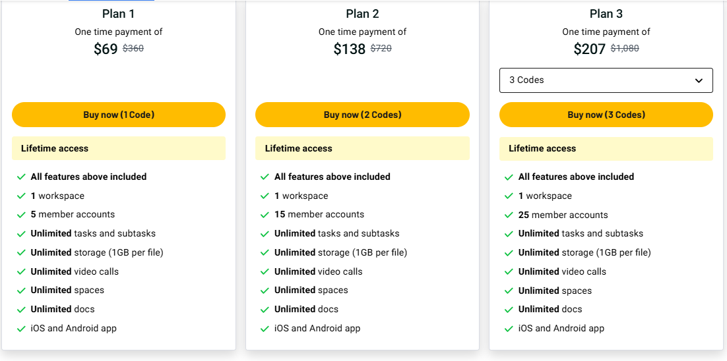Click Plan 2 Unlimited docs checkmark
This screenshot has width=727, height=361.
pyautogui.click(x=265, y=310)
